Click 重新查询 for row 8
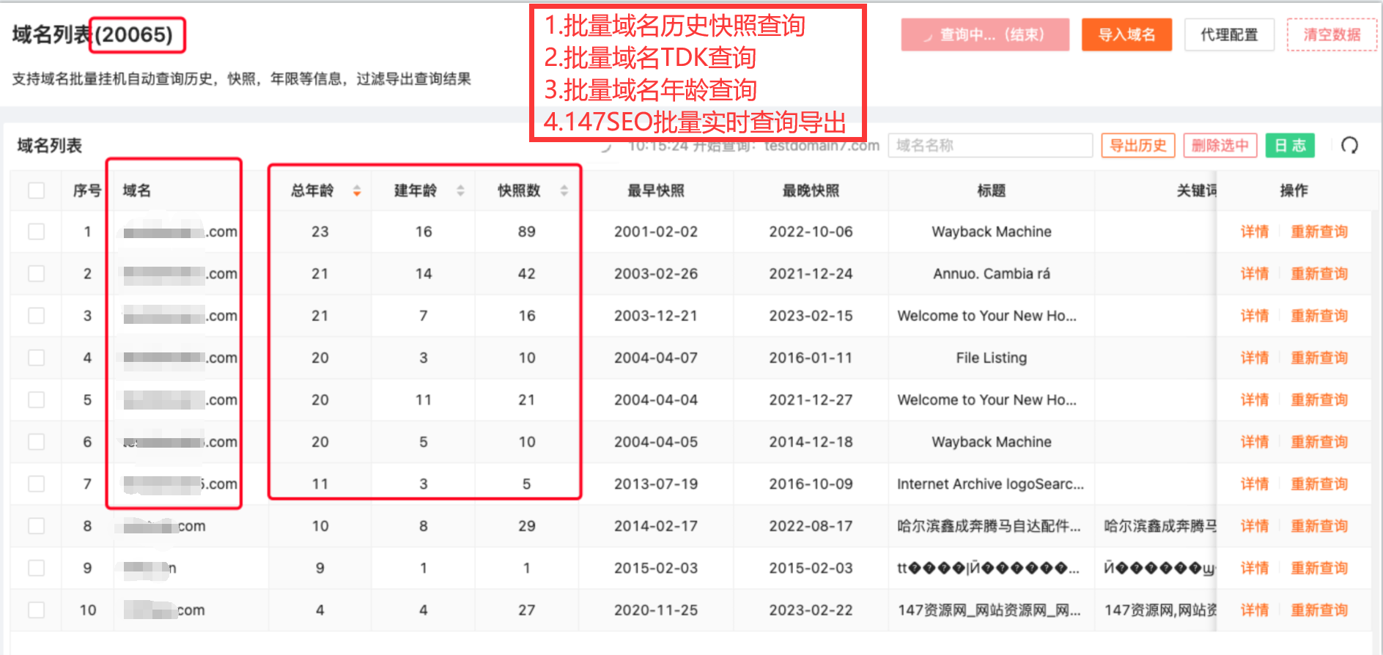The width and height of the screenshot is (1383, 655). click(1319, 526)
